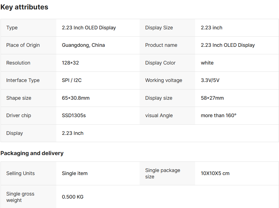Click the Single item selling units value

(x=75, y=173)
